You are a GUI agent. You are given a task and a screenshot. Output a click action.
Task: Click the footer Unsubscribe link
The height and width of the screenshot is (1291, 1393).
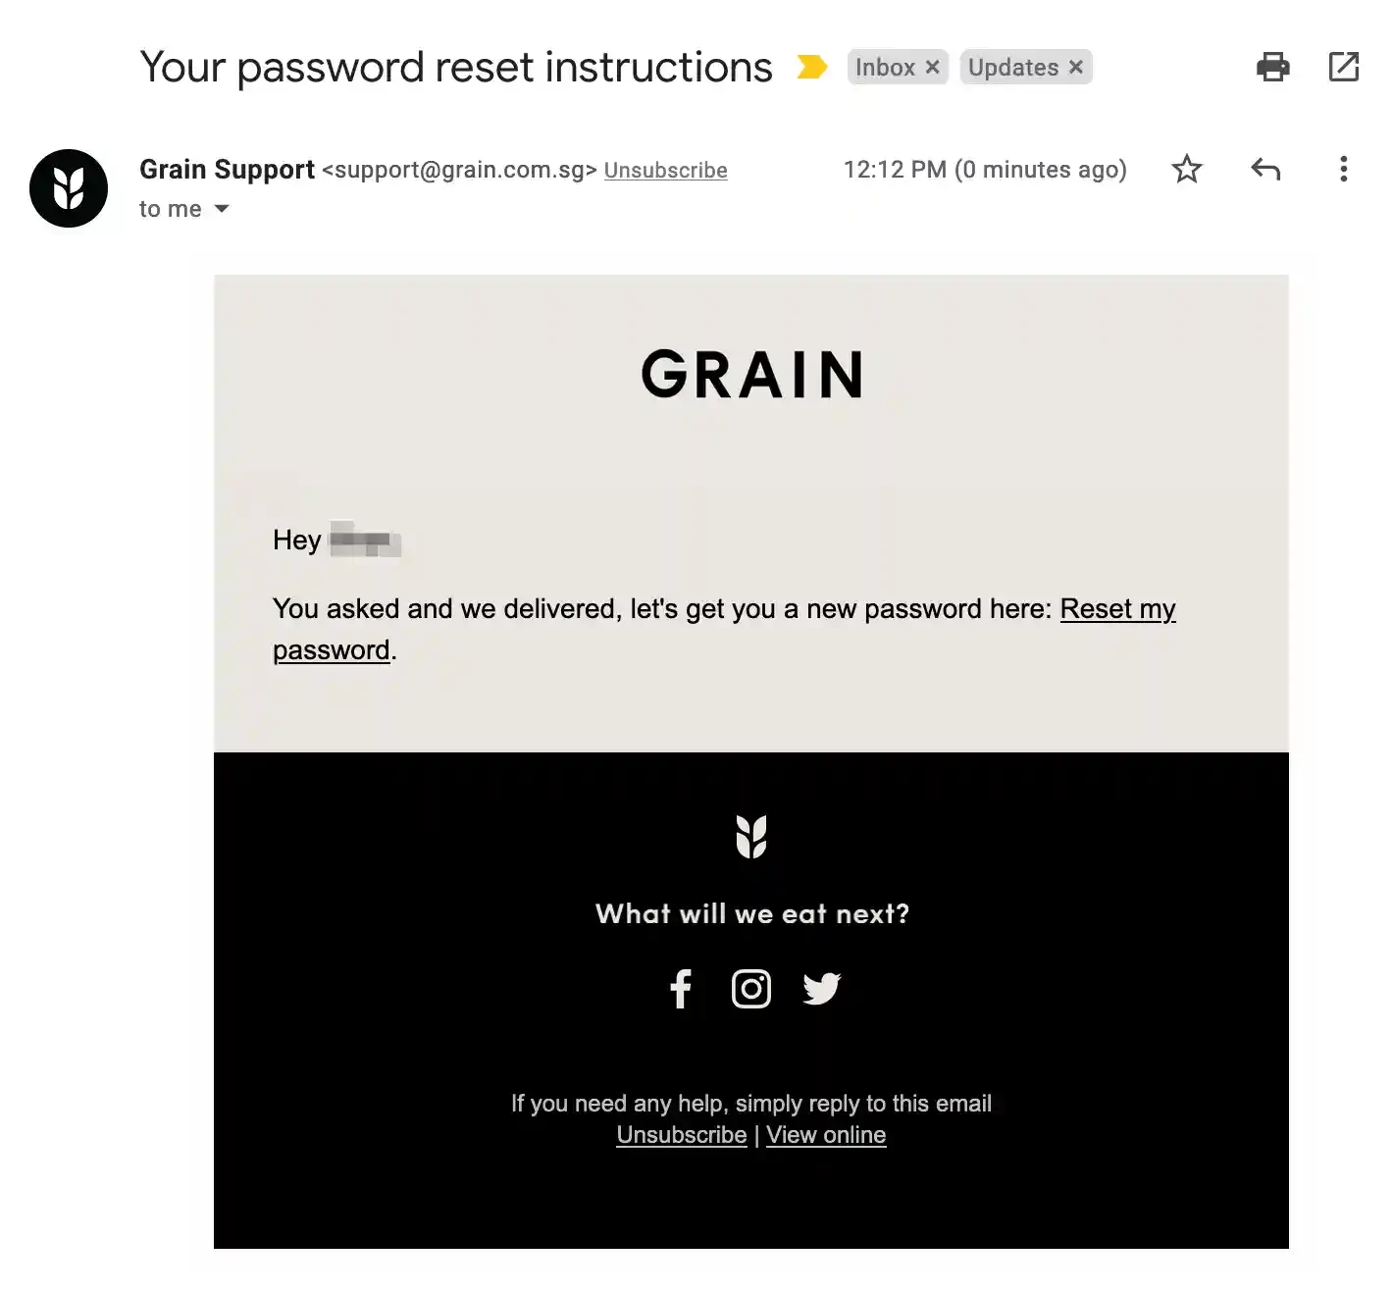tap(682, 1135)
